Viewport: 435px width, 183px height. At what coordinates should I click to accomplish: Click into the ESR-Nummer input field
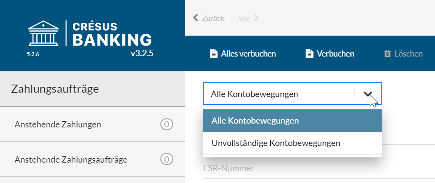tap(319, 168)
